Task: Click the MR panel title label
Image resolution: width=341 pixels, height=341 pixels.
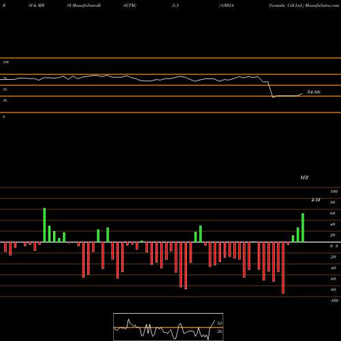Action: point(304,177)
